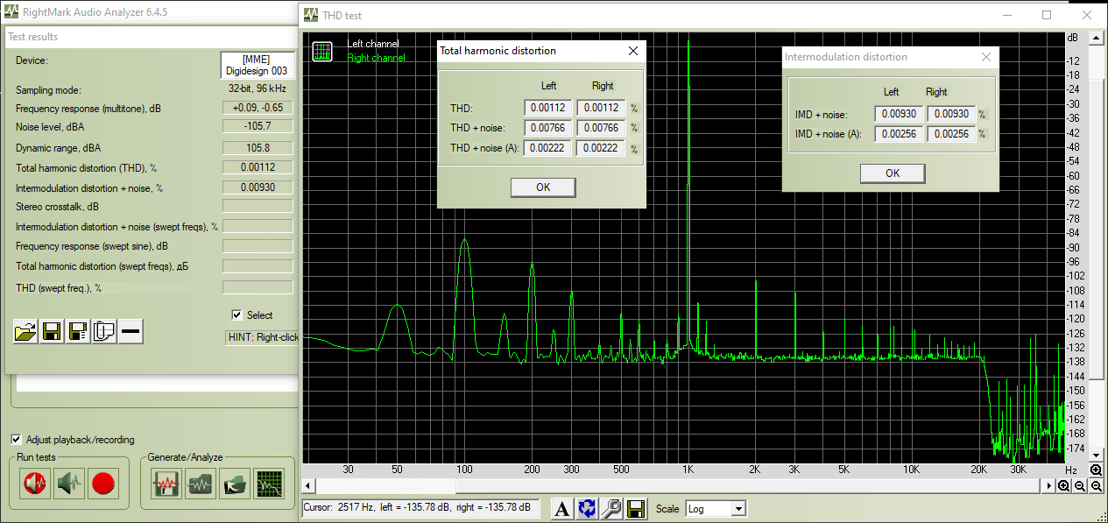Click horizontal scrollbar right arrow under graph
The image size is (1108, 523).
[x=1049, y=486]
